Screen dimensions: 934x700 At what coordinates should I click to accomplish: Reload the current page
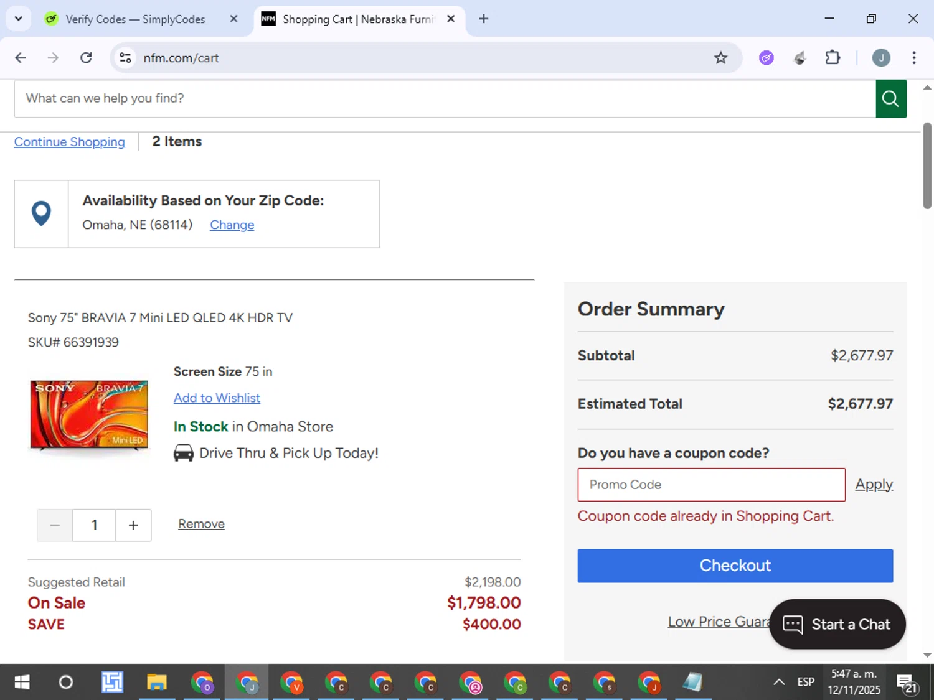click(86, 58)
